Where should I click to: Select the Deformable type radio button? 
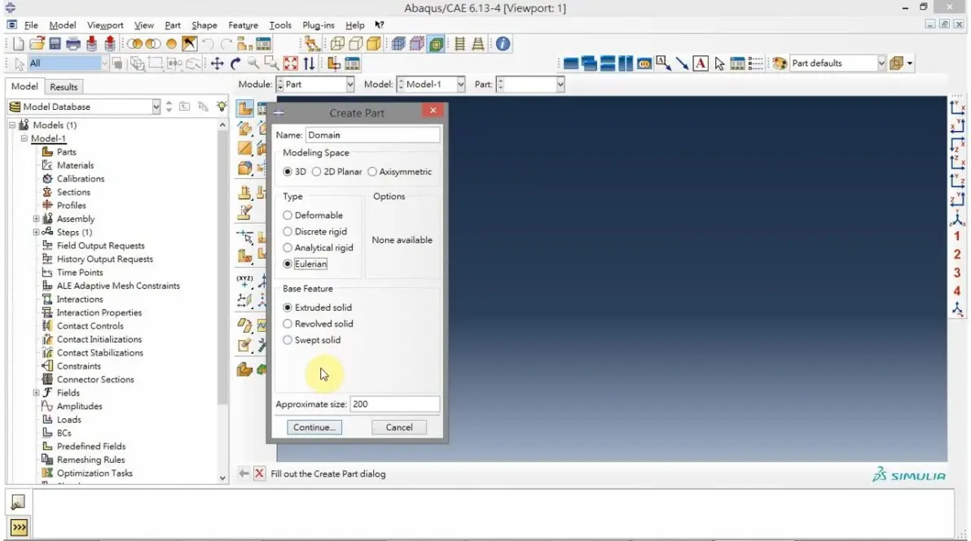(288, 215)
